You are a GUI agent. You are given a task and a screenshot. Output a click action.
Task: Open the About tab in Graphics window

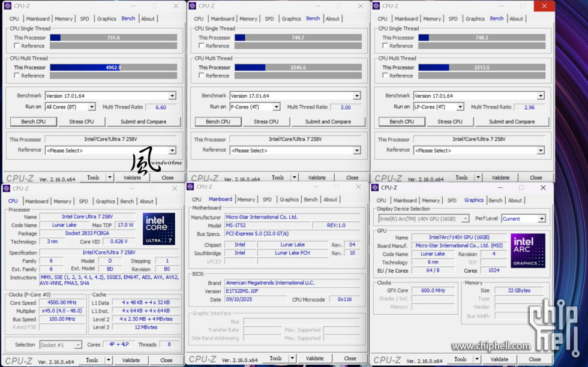tap(515, 201)
